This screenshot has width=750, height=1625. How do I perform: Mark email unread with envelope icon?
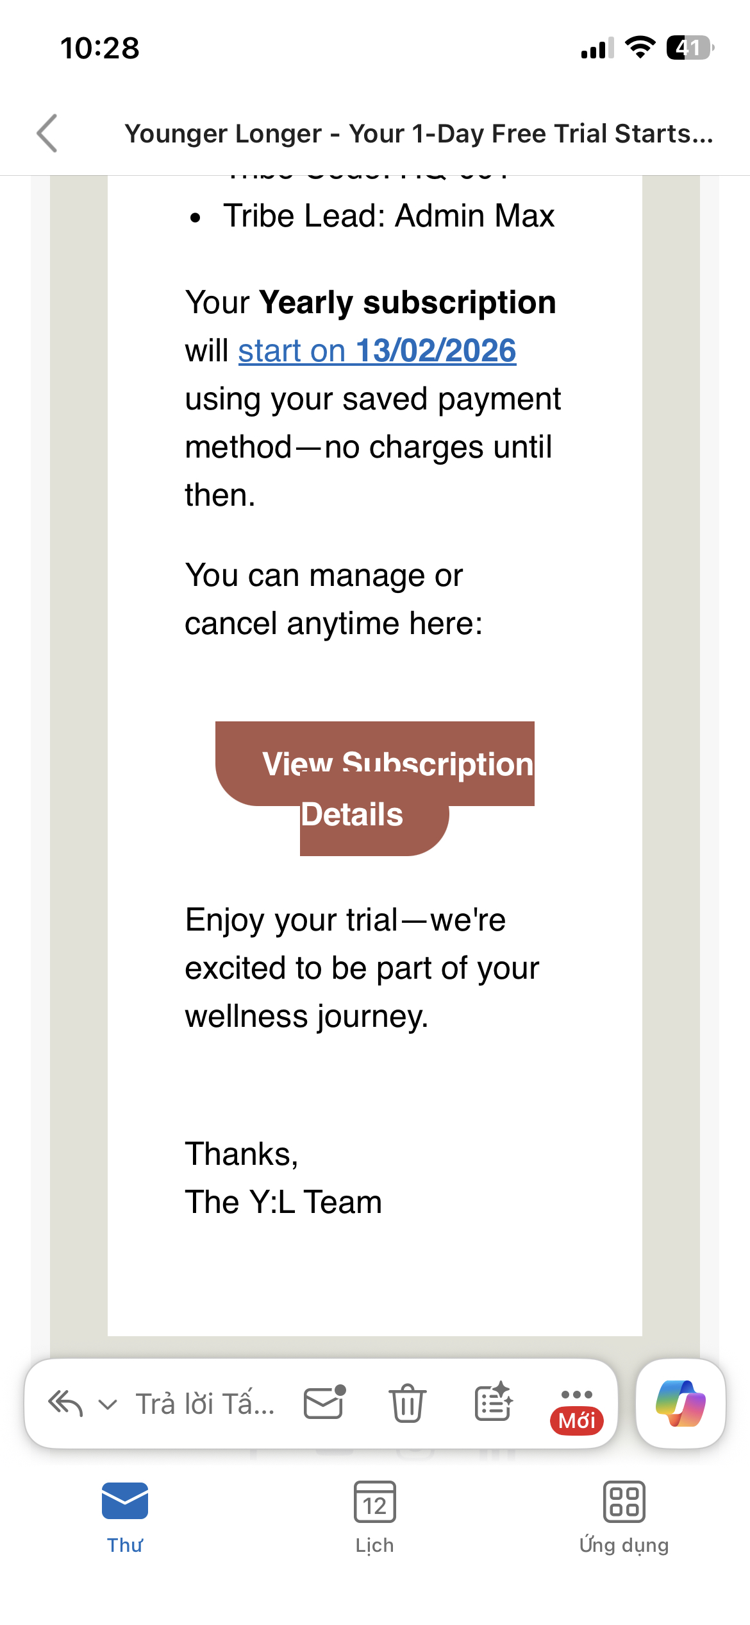point(324,1403)
